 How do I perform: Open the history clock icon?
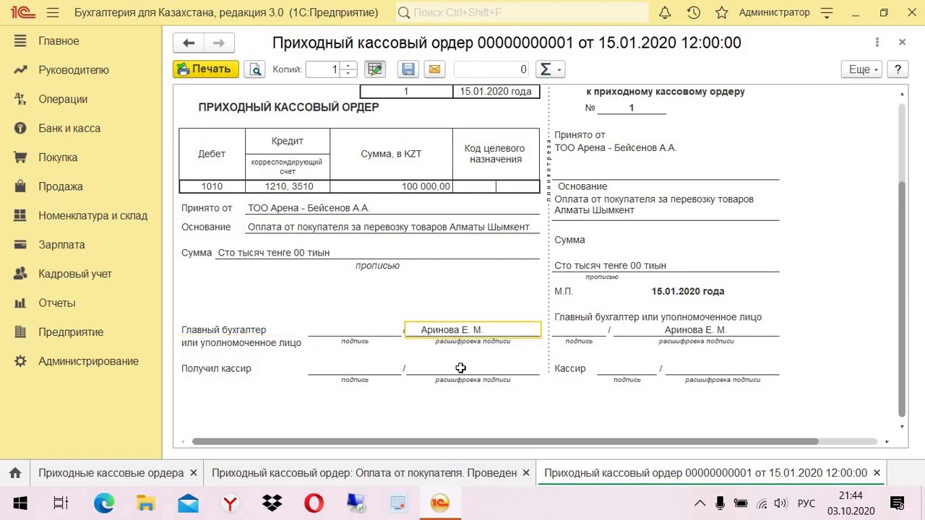click(693, 12)
